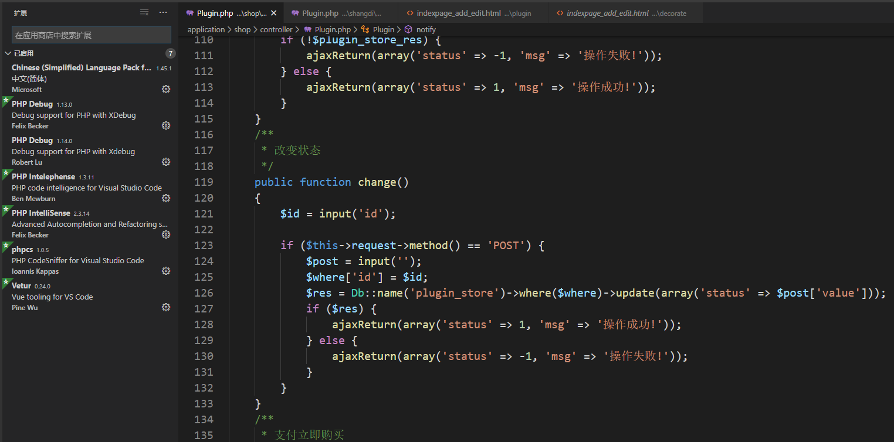The height and width of the screenshot is (442, 894).
Task: Click the PHP file icon on shangdi Plugin.php tab
Action: (x=295, y=13)
